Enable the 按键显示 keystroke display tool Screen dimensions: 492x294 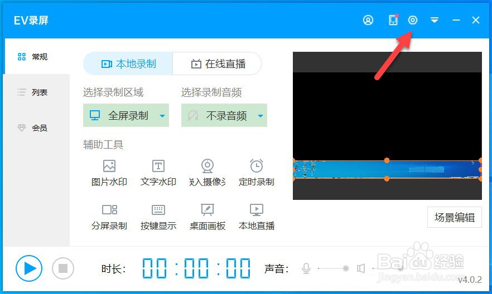click(158, 217)
